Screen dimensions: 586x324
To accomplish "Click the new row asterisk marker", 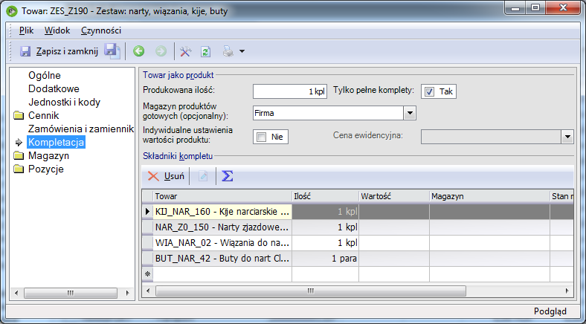I will [148, 274].
